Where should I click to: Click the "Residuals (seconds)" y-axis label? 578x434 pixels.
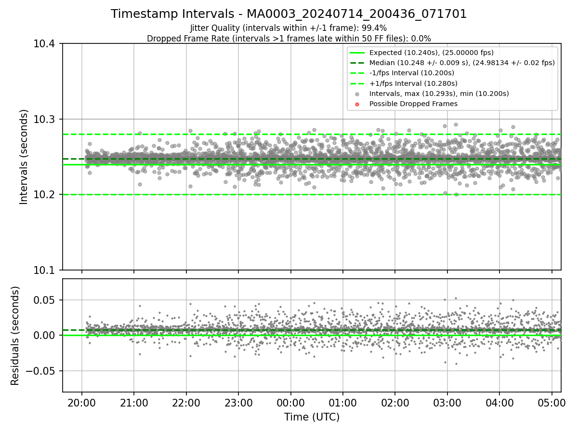tap(15, 336)
